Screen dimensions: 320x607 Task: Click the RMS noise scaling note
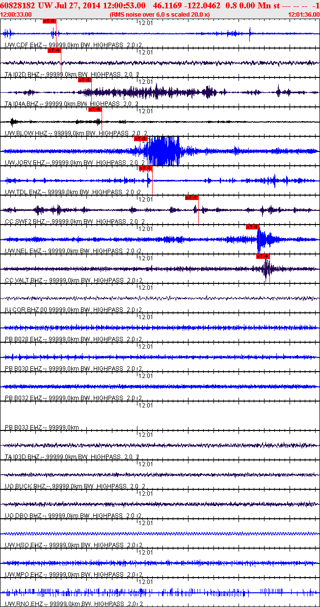pos(160,15)
